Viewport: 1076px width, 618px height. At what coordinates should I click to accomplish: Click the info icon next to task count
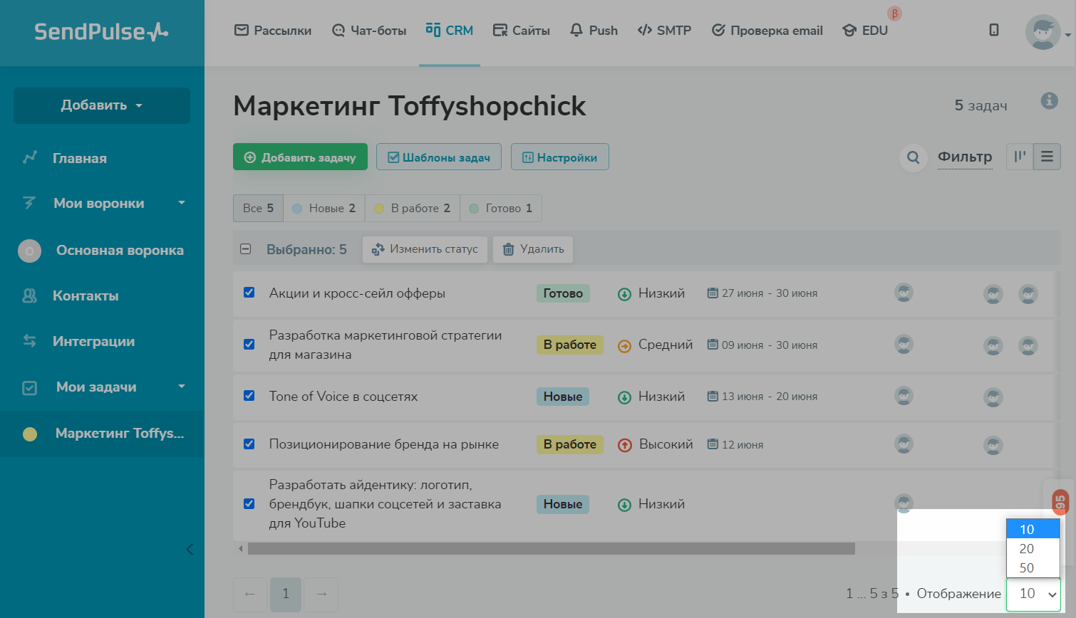[1049, 100]
